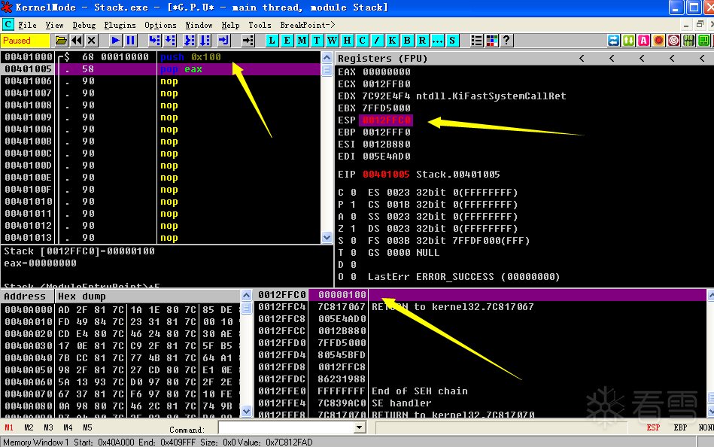
Task: Click the Appearance color grid icon
Action: 492,41
